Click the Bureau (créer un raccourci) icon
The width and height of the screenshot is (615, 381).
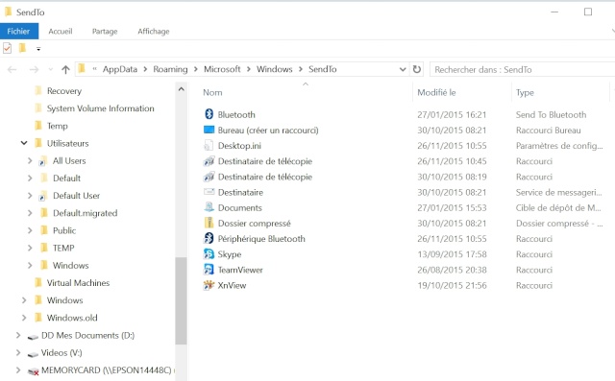(x=209, y=130)
